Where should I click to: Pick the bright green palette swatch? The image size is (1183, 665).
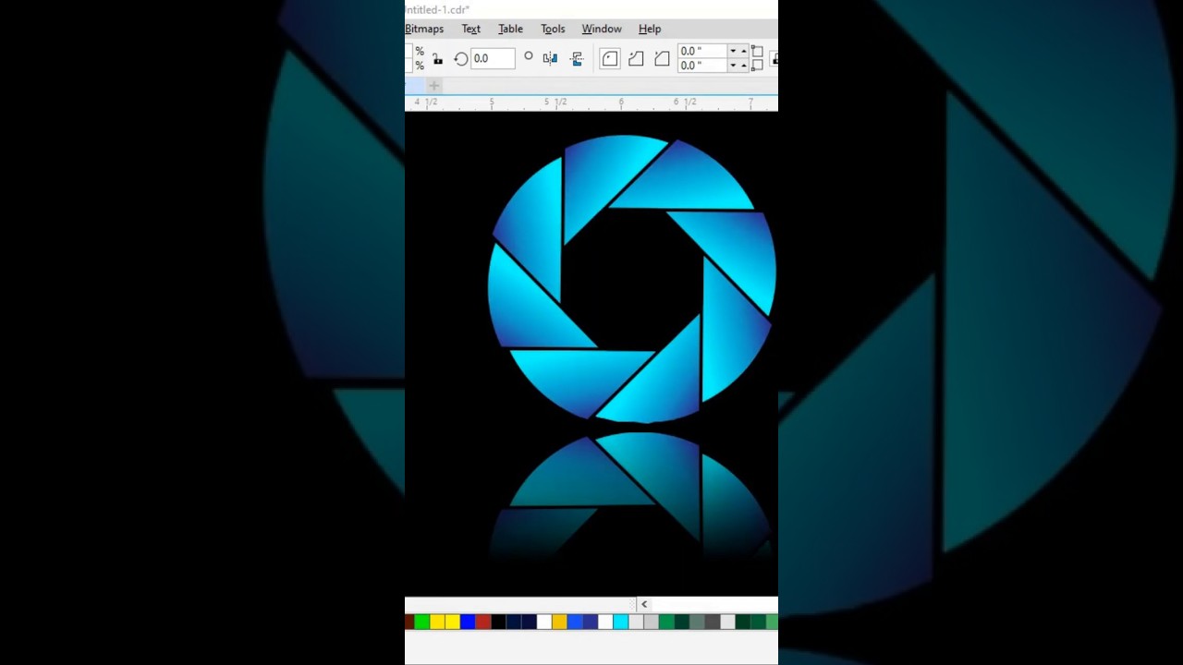[422, 622]
